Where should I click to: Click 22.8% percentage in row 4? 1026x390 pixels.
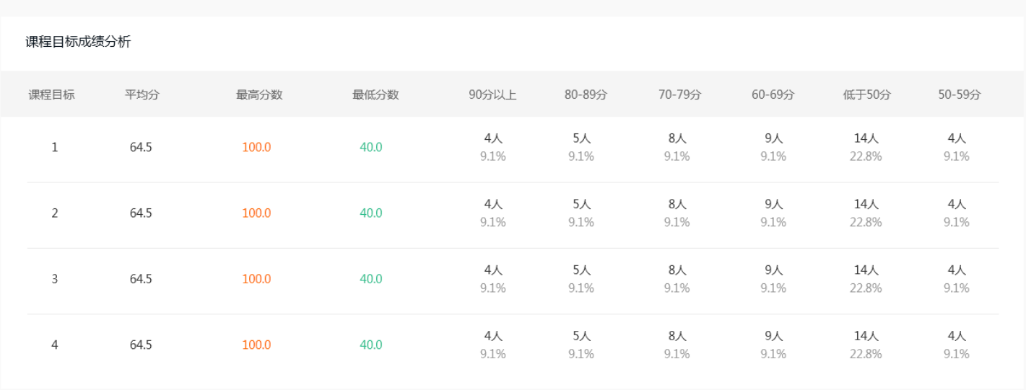(x=866, y=354)
